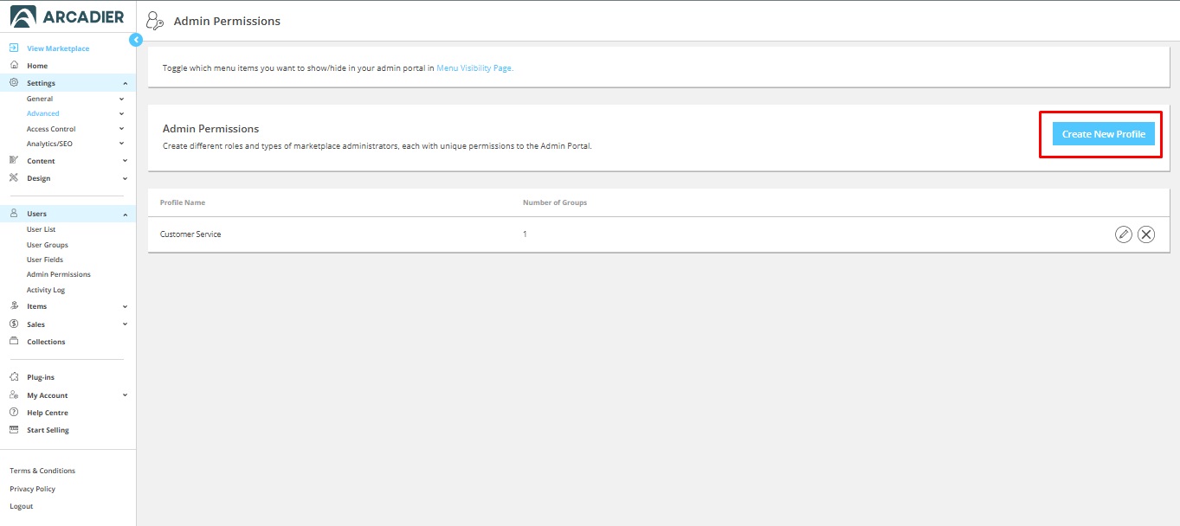This screenshot has width=1180, height=526.
Task: Expand the Access Control submenu
Action: 121,129
